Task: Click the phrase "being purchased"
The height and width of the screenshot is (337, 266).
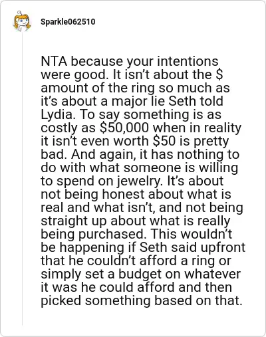Action: [92, 234]
